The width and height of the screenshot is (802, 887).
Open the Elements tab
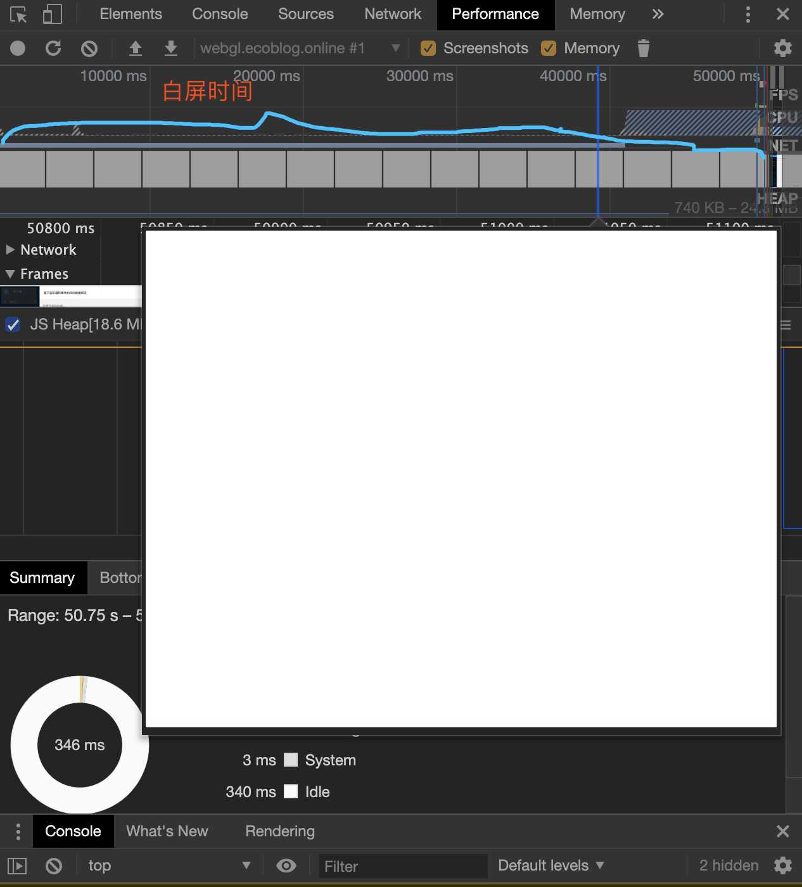pos(130,14)
